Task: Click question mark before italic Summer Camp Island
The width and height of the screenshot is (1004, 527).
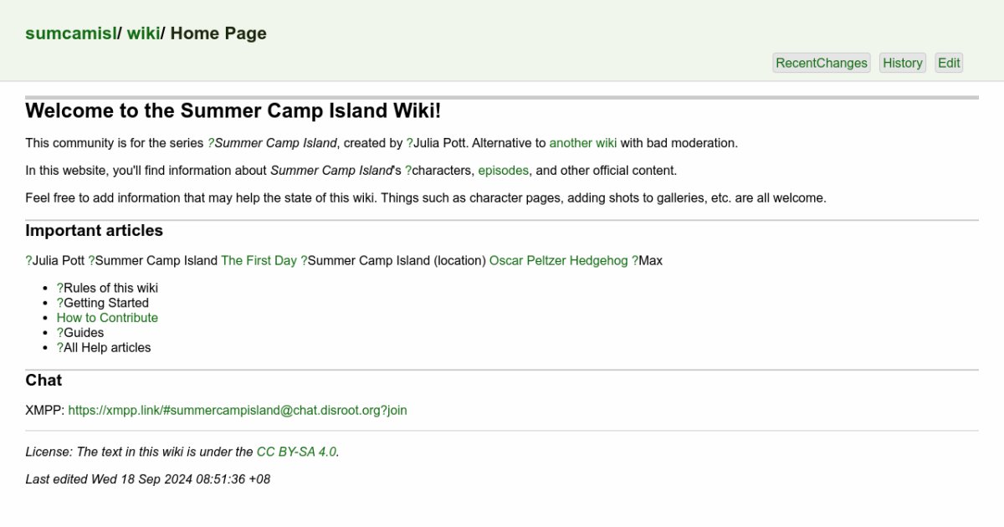Action: (211, 143)
